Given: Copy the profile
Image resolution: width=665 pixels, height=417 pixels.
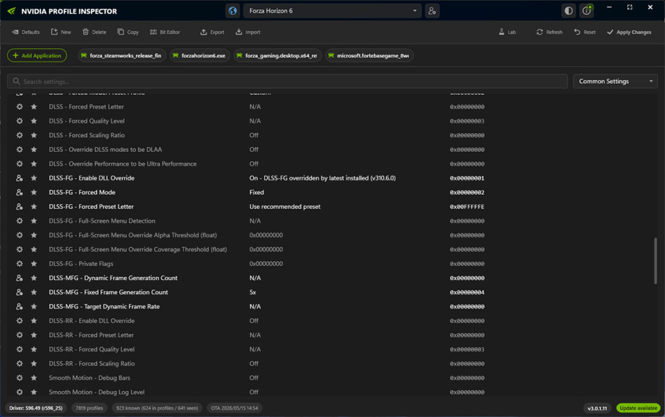Looking at the screenshot, I should click(128, 32).
